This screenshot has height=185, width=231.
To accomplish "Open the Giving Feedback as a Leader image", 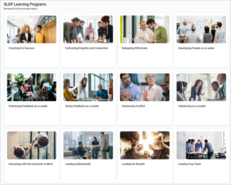I will (x=88, y=87).
